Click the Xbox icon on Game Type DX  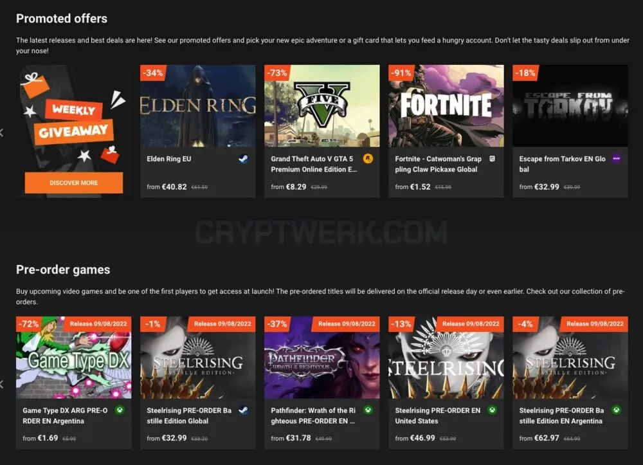pos(120,410)
